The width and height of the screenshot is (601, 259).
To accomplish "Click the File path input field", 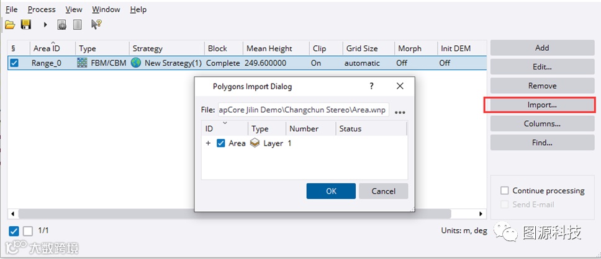I will click(303, 110).
